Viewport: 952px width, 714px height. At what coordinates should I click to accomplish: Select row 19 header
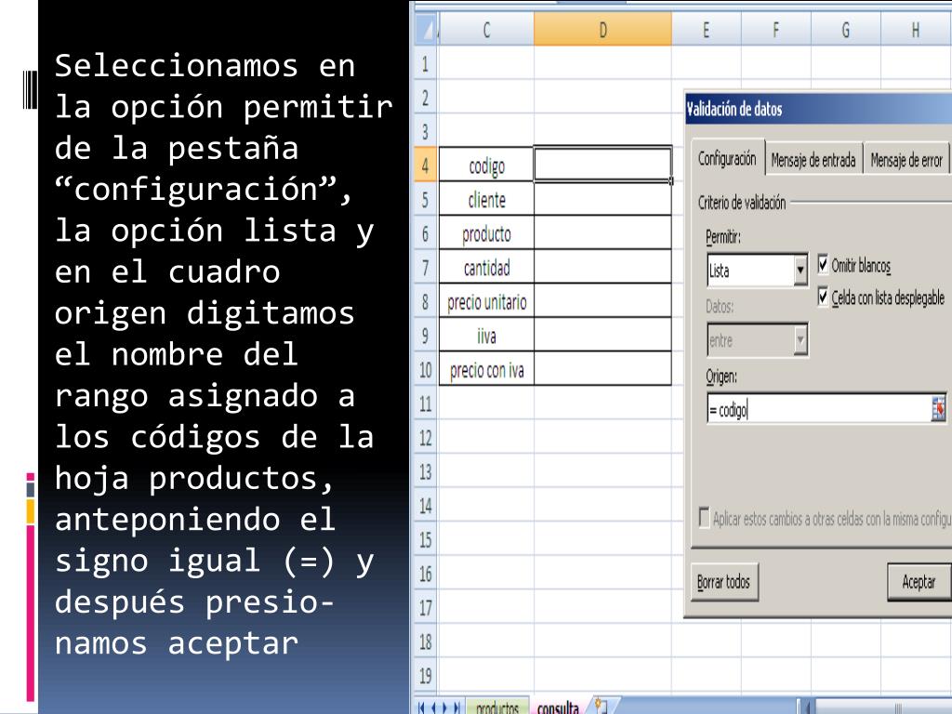(426, 675)
